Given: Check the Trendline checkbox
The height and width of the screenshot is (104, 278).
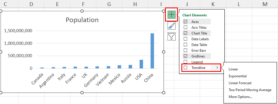Looking at the screenshot, I should tap(185, 68).
